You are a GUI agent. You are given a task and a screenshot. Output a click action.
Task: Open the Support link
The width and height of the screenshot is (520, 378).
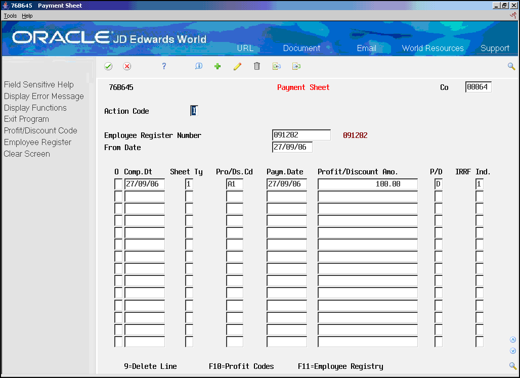[x=495, y=49]
